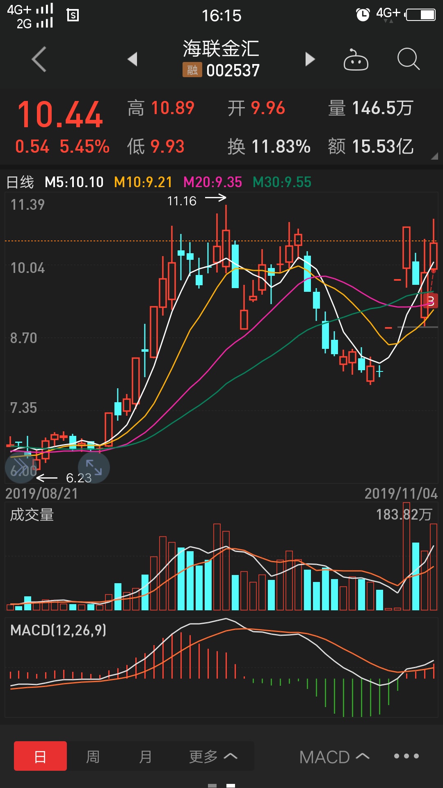Switch to weekly 周 chart period
Image resolution: width=443 pixels, height=788 pixels.
pos(93,756)
